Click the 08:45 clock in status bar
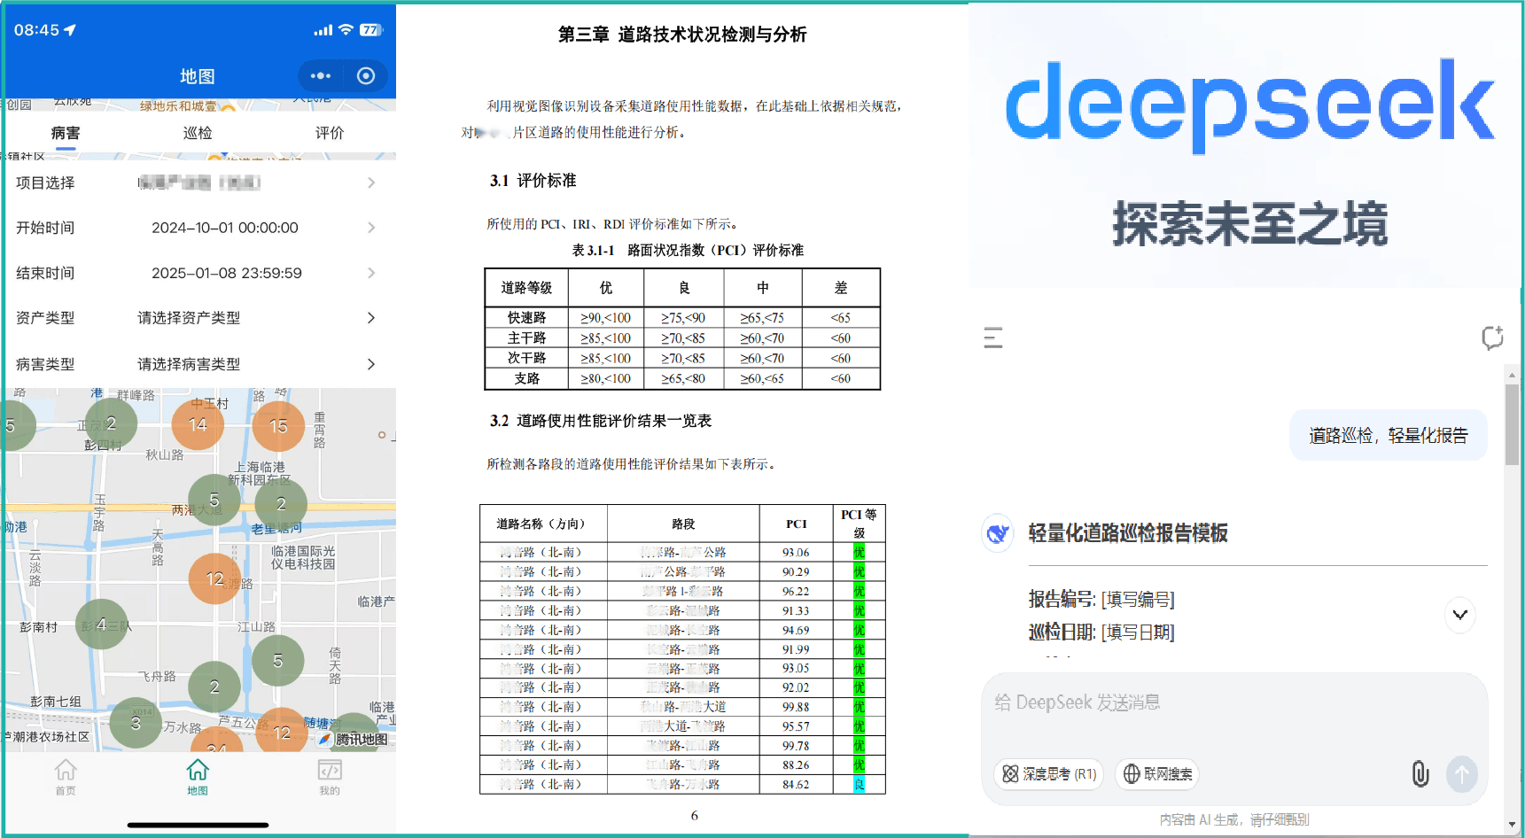 36,30
